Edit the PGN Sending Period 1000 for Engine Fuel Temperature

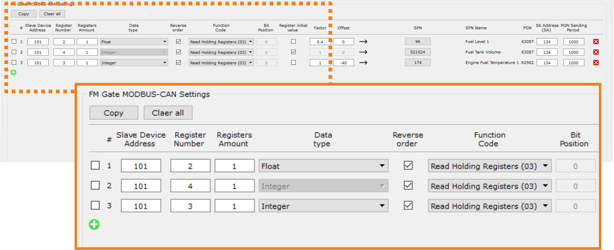coord(573,63)
